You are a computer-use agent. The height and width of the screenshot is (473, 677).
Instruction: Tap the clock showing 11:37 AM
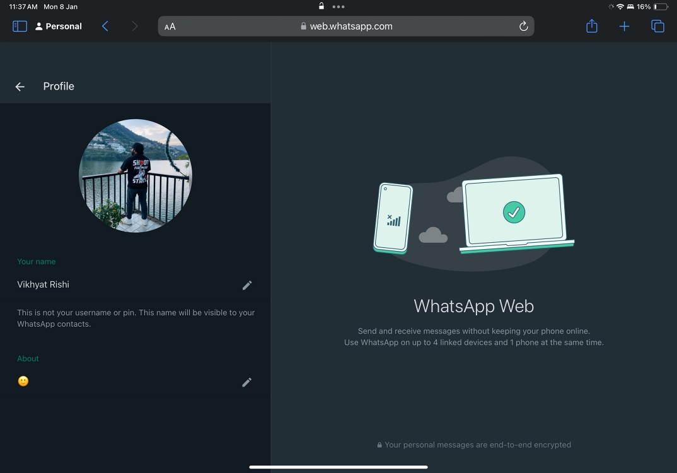(x=23, y=6)
